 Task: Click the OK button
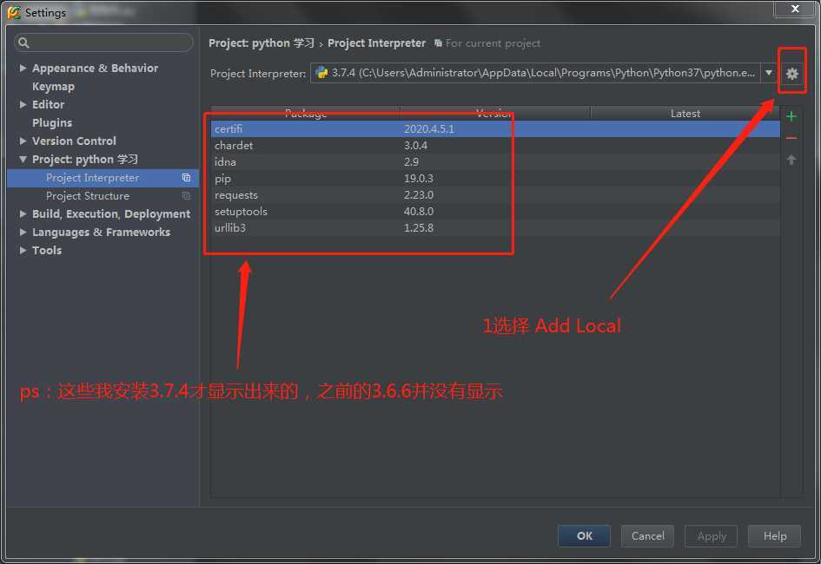[584, 535]
